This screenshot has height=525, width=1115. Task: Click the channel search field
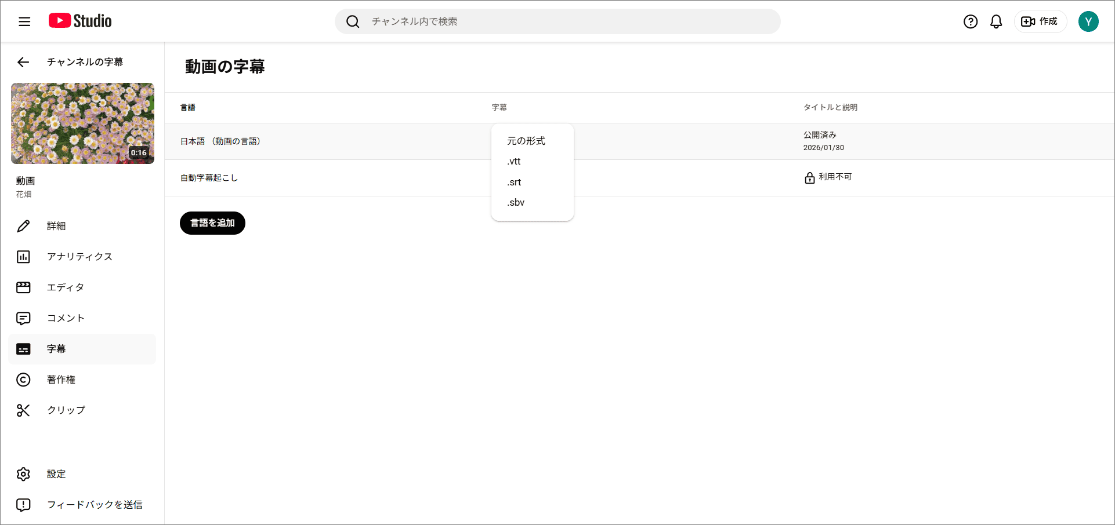click(x=557, y=21)
